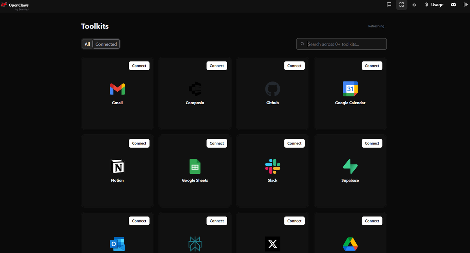Click the Slack logo icon

click(x=273, y=166)
